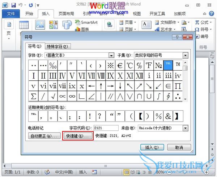The width and height of the screenshot is (217, 177).
Task: Insert a table using the Table icon
Action: pyautogui.click(x=24, y=25)
